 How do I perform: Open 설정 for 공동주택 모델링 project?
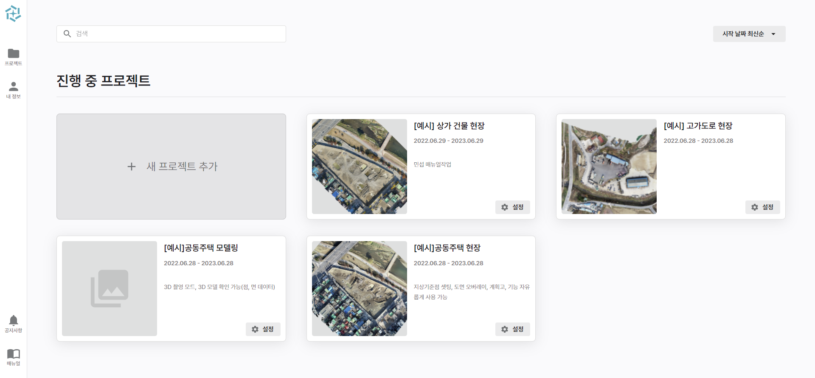[263, 329]
